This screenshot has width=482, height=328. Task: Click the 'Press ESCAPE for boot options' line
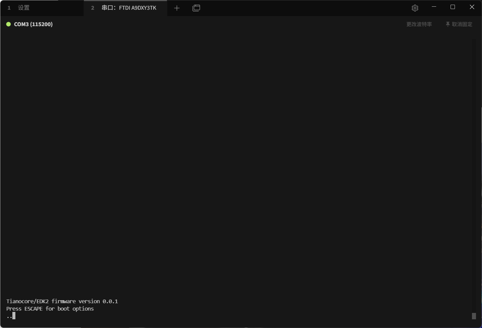click(x=50, y=309)
